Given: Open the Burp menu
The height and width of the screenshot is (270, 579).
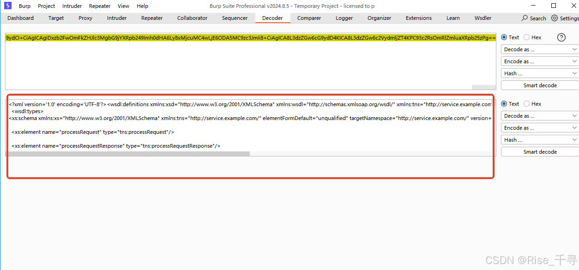Looking at the screenshot, I should (25, 6).
